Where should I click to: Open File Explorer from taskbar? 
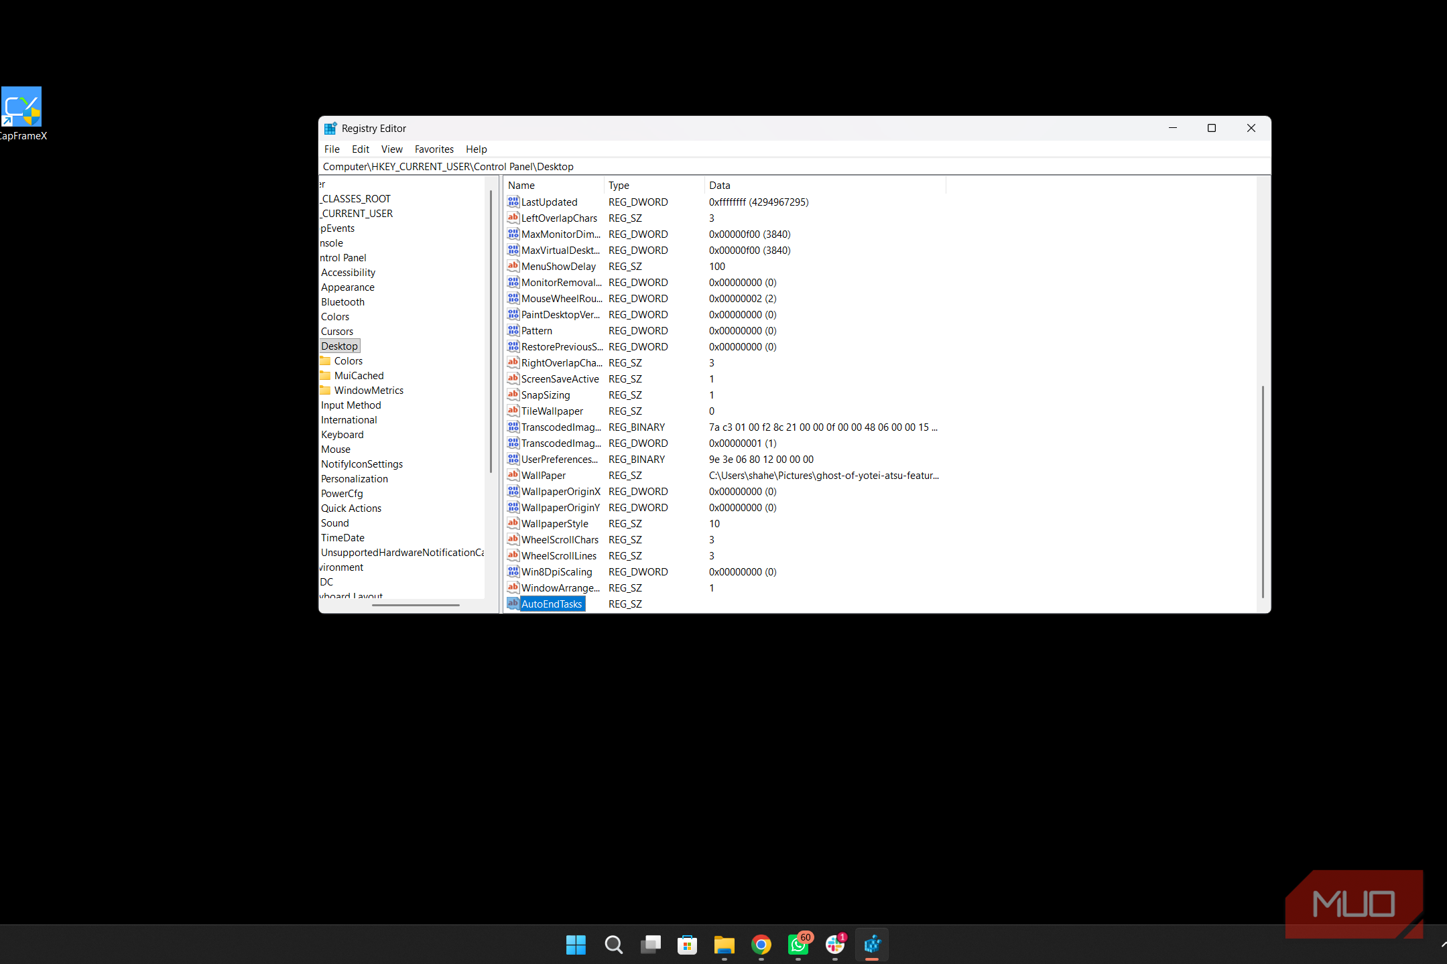724,945
